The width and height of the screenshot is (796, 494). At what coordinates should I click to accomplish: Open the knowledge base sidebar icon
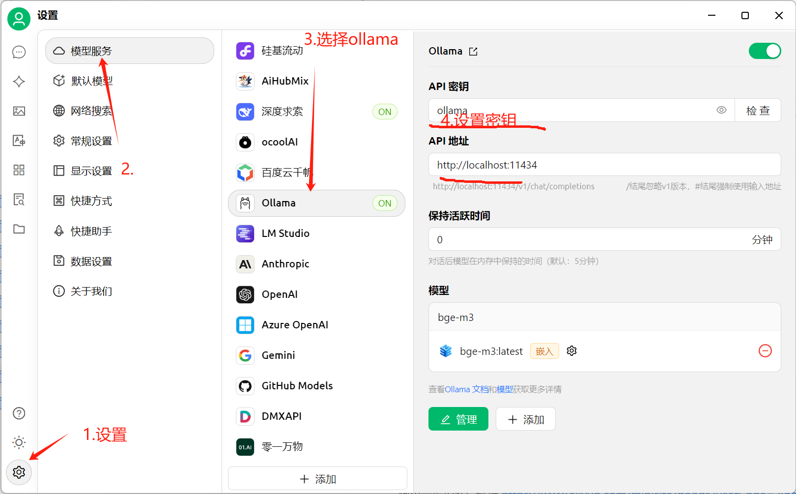(x=19, y=200)
